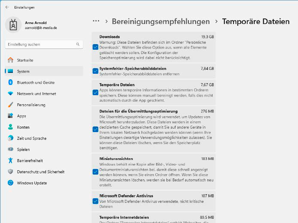Click the Microsoft Defender Antivirus heading
The height and width of the screenshot is (223, 298).
pyautogui.click(x=126, y=196)
